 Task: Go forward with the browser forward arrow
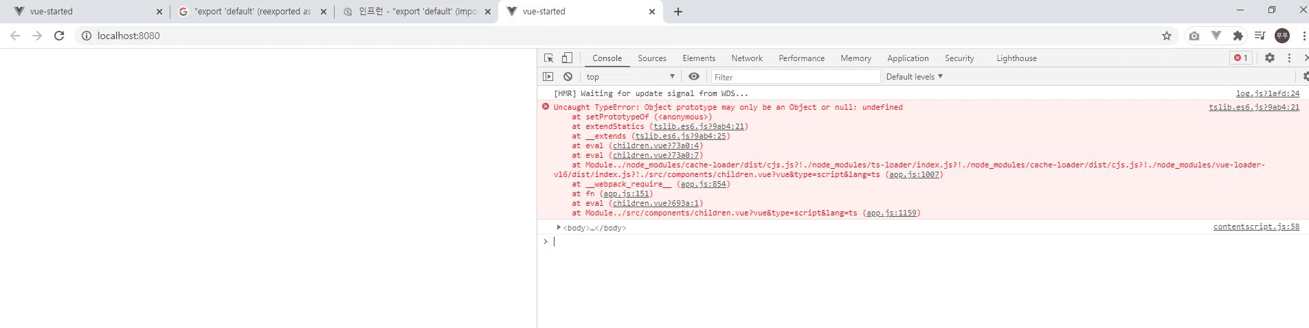[x=37, y=36]
